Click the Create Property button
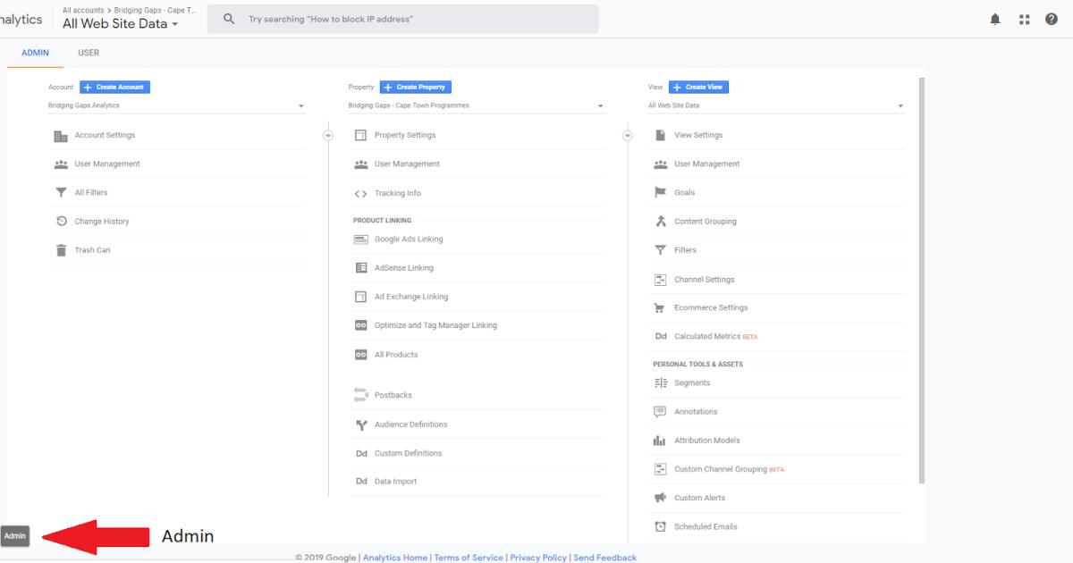The width and height of the screenshot is (1073, 563). (x=415, y=87)
